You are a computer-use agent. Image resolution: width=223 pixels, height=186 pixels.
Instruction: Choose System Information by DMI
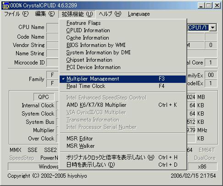123,52
